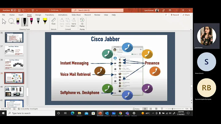
Task: Open the Review tab
Action: tap(97, 15)
